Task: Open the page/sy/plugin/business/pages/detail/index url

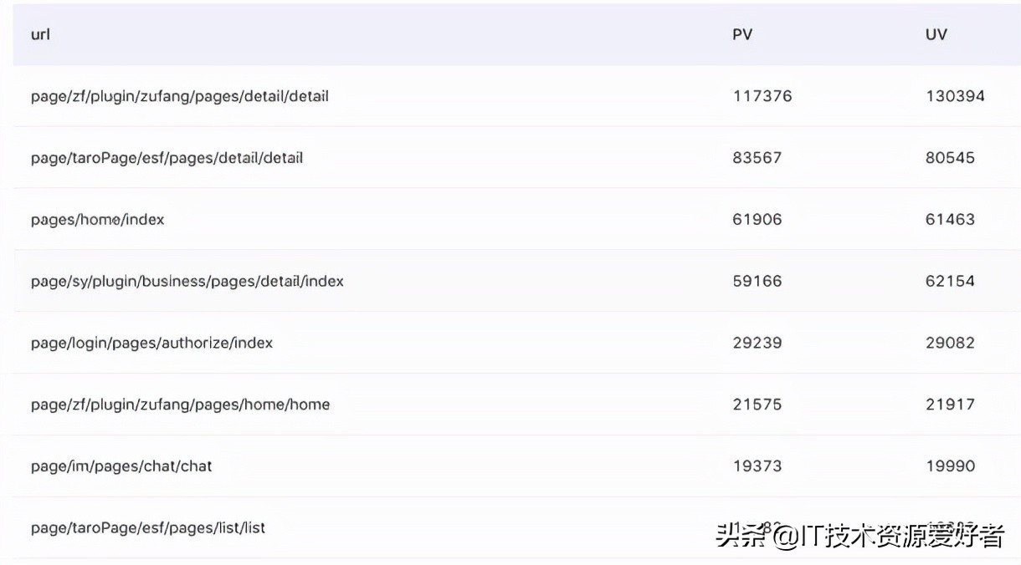Action: click(x=187, y=282)
